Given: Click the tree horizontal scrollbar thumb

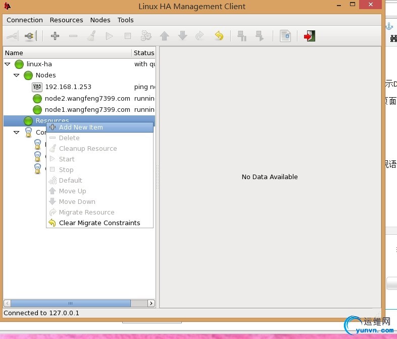Looking at the screenshot, I should (71, 303).
